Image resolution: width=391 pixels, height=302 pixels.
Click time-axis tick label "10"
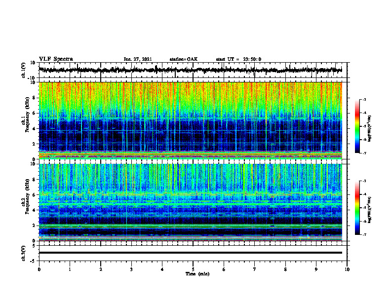(x=347, y=269)
